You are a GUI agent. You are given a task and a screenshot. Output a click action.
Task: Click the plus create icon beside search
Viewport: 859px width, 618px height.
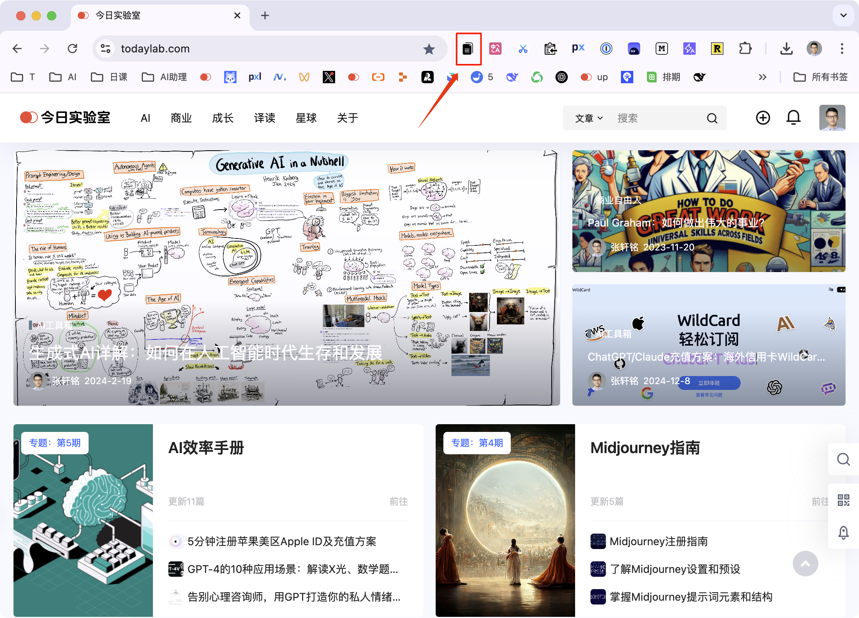click(763, 118)
